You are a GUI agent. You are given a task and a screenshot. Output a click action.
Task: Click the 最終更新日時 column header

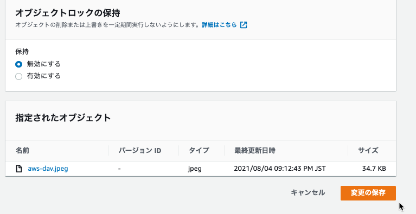(x=255, y=151)
